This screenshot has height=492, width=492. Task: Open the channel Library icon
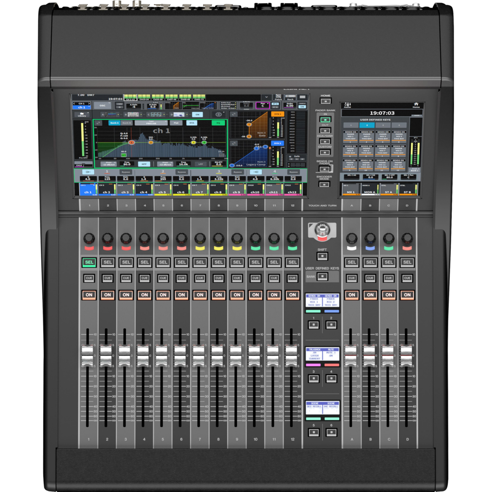(x=82, y=114)
